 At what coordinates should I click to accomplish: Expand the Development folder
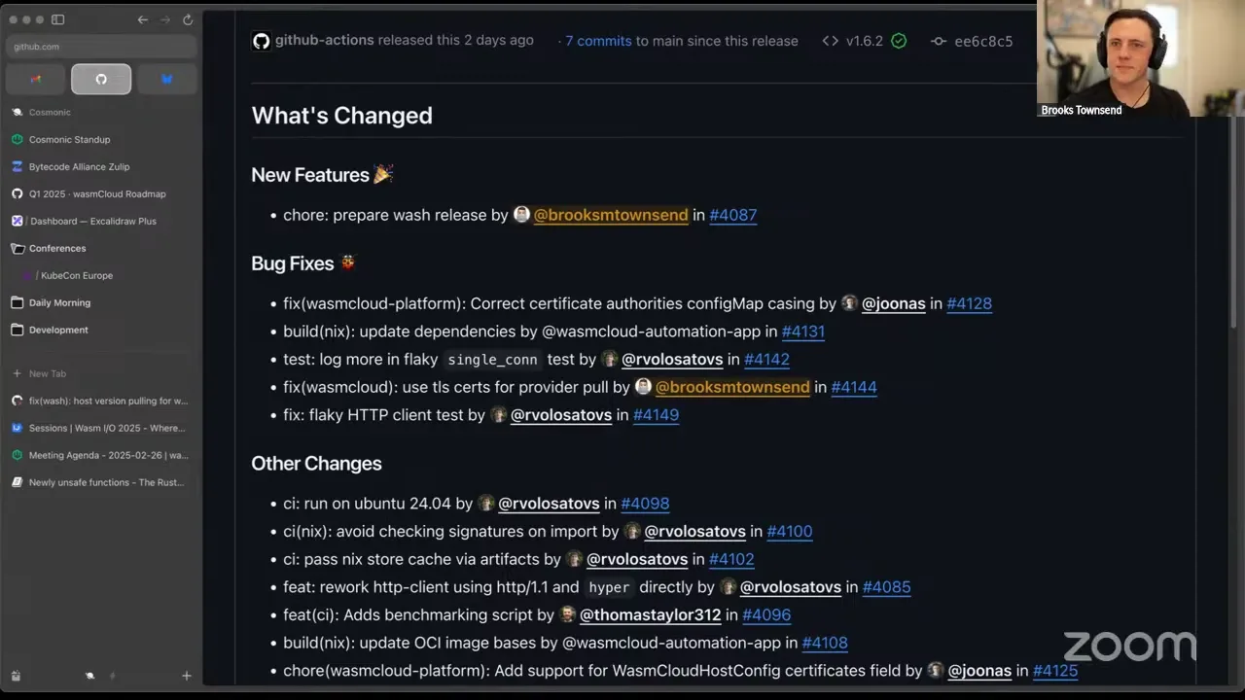coord(101,330)
